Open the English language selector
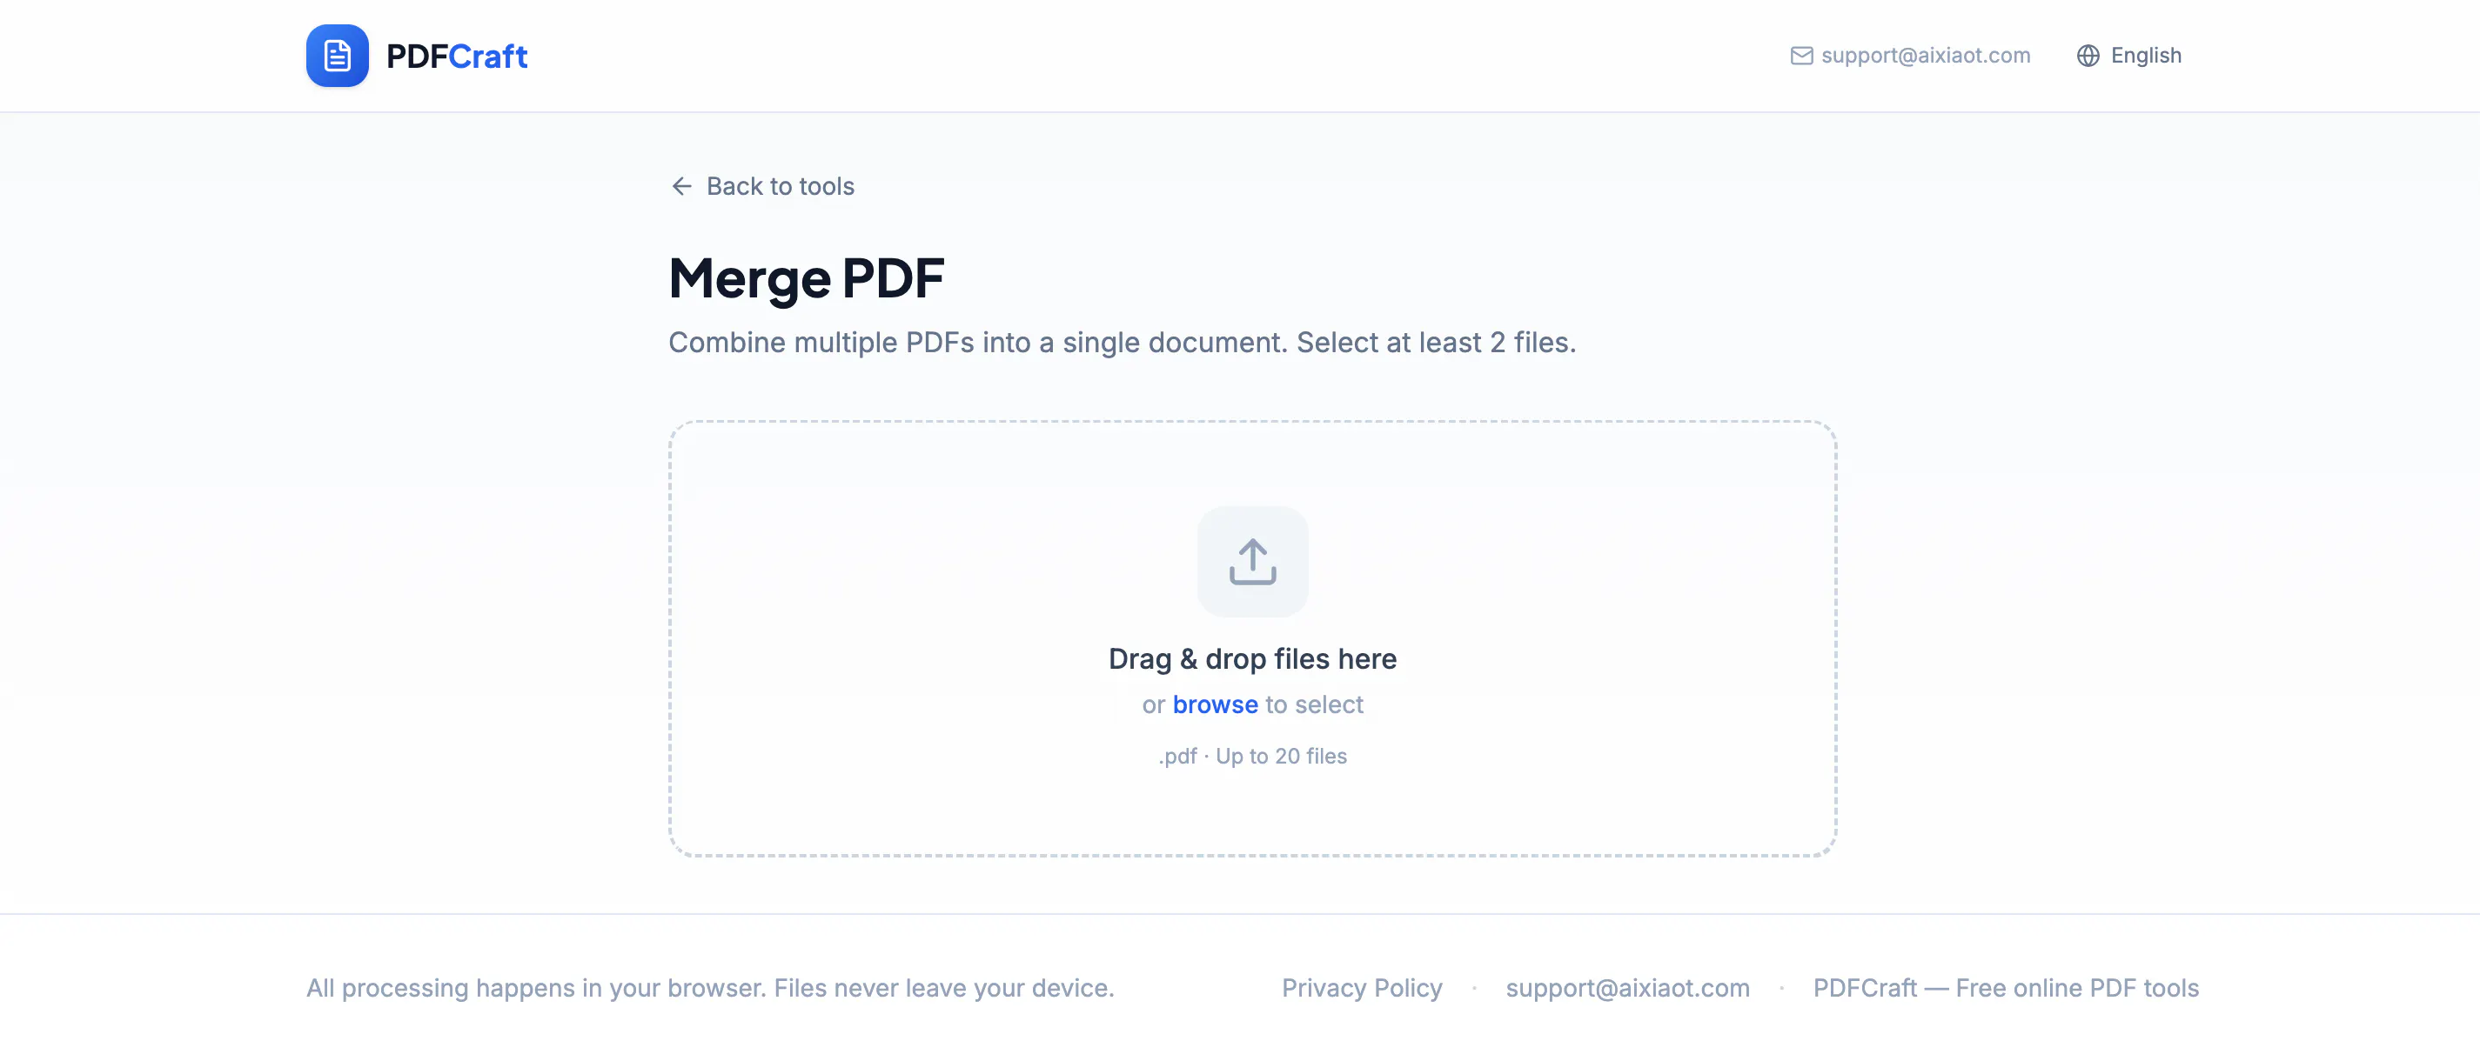 (2128, 56)
